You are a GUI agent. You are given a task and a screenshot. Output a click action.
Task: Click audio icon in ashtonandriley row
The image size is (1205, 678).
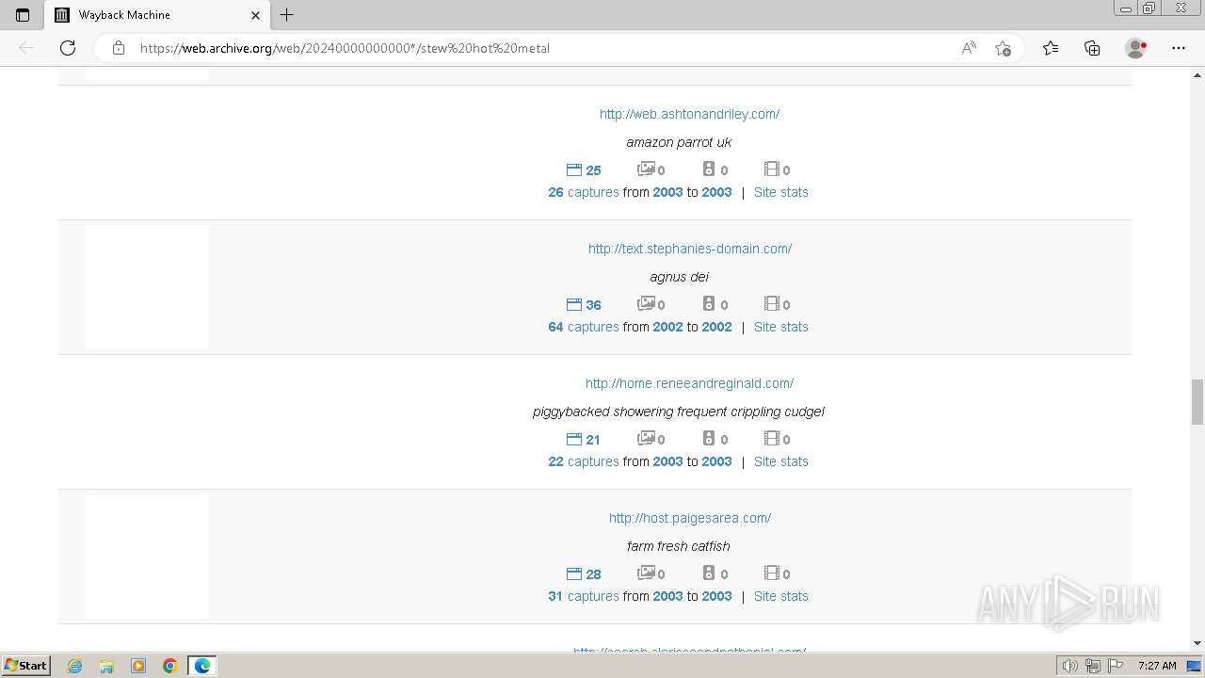pos(710,169)
